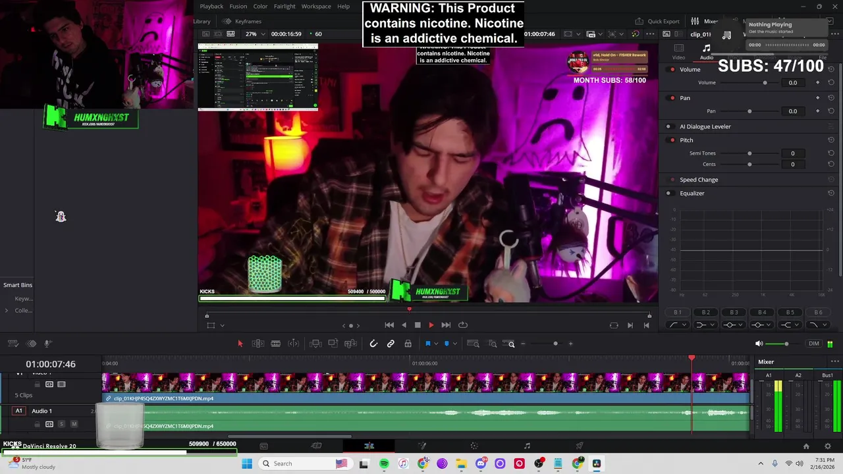843x474 pixels.
Task: Click the custom zoom magnifier icon
Action: [510, 344]
